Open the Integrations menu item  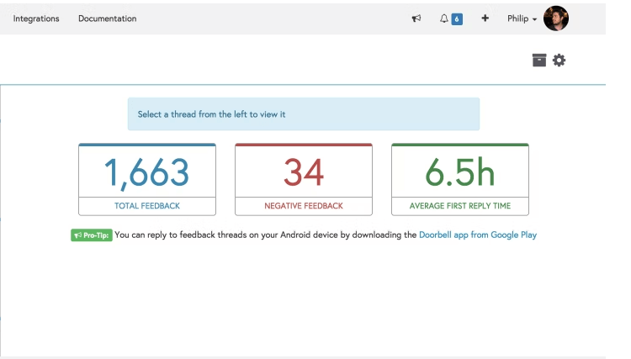coord(36,18)
